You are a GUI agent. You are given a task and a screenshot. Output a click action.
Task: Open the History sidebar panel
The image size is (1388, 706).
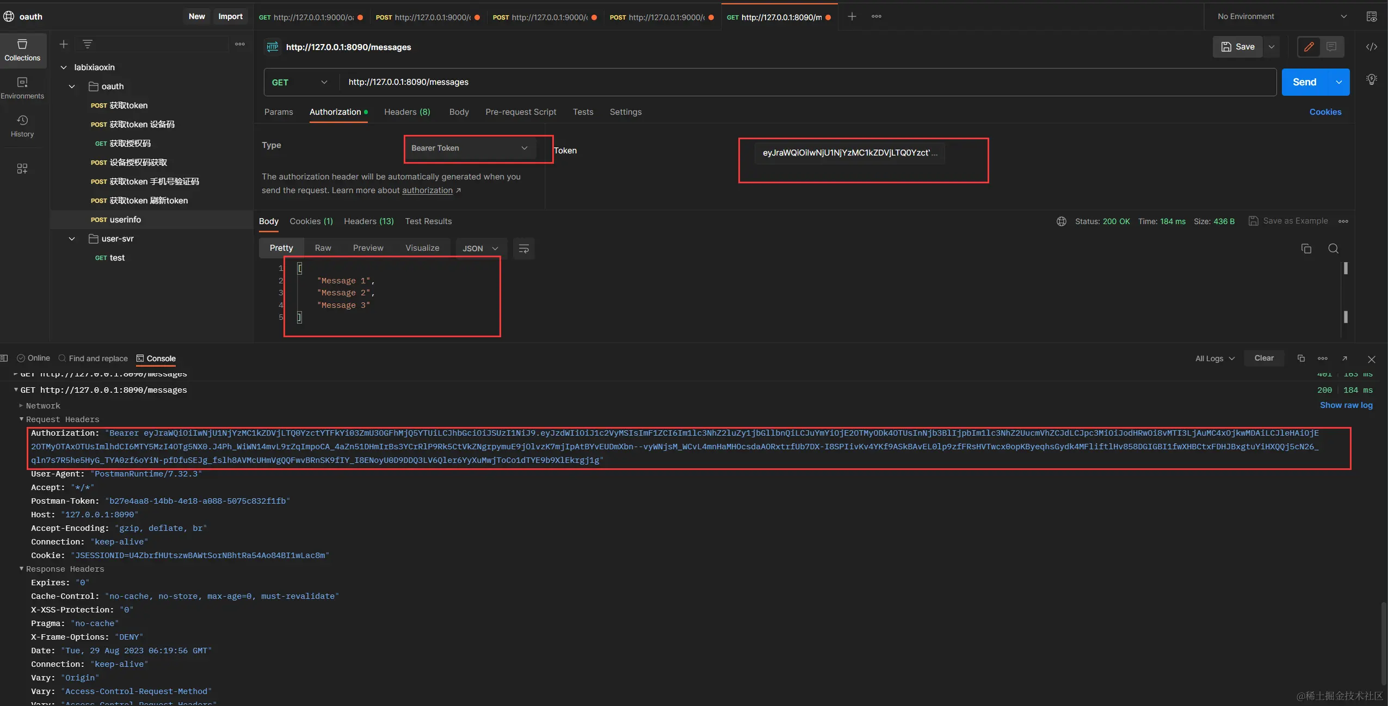click(x=22, y=126)
